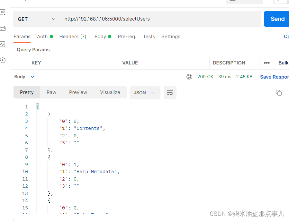Open the History panel in the sidebar

pyautogui.click(x=3, y=60)
